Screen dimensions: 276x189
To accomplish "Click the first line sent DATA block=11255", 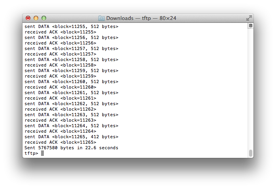I will coord(71,26).
